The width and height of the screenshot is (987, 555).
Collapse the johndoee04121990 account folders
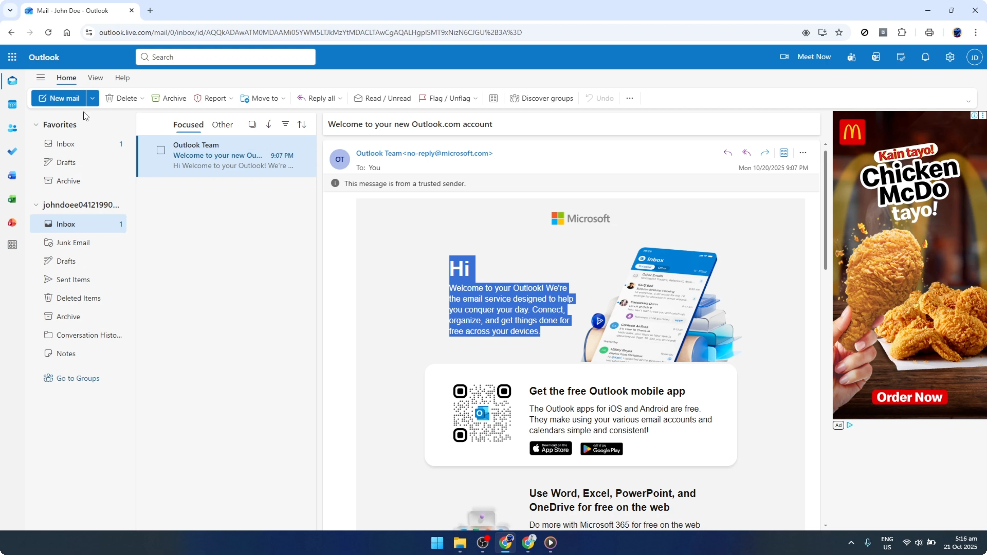36,205
